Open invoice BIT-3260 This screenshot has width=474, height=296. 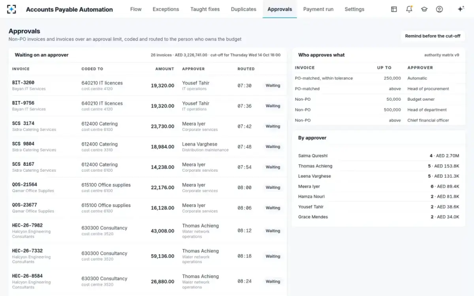tap(23, 83)
